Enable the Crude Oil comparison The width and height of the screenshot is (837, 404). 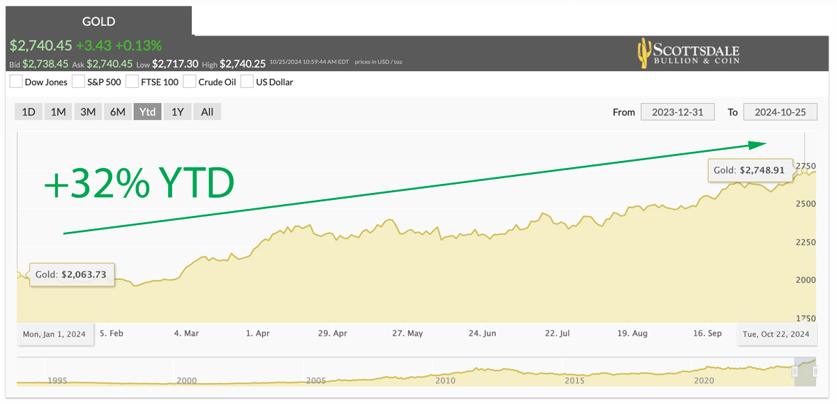click(x=189, y=81)
